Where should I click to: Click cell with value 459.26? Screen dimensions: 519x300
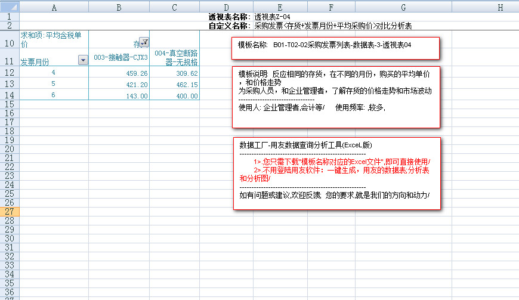pos(119,73)
